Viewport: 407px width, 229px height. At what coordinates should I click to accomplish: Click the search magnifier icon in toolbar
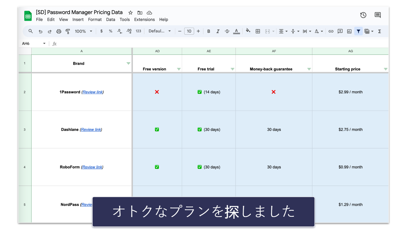pyautogui.click(x=31, y=31)
